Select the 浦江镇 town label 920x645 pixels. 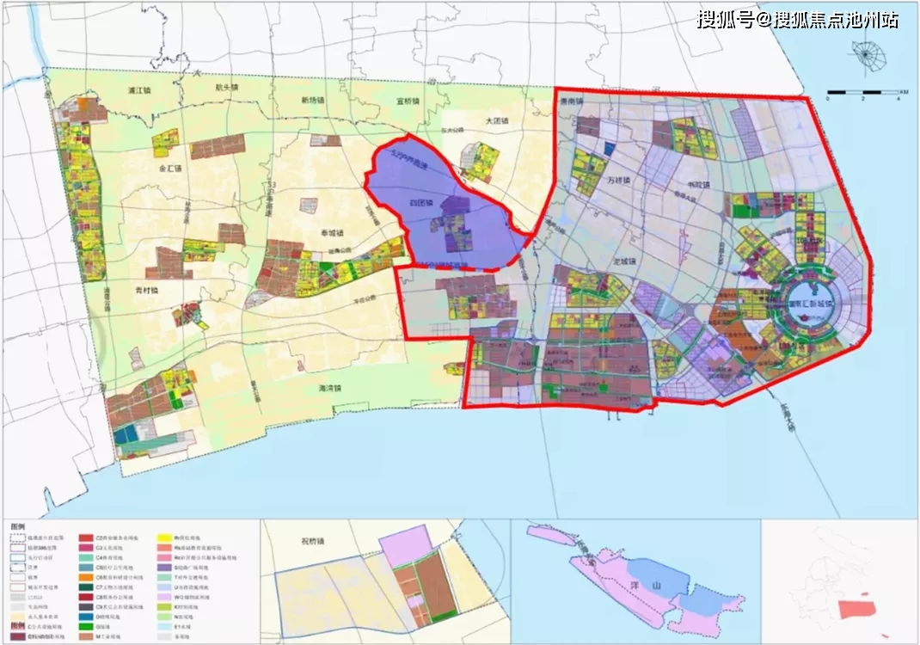click(139, 91)
